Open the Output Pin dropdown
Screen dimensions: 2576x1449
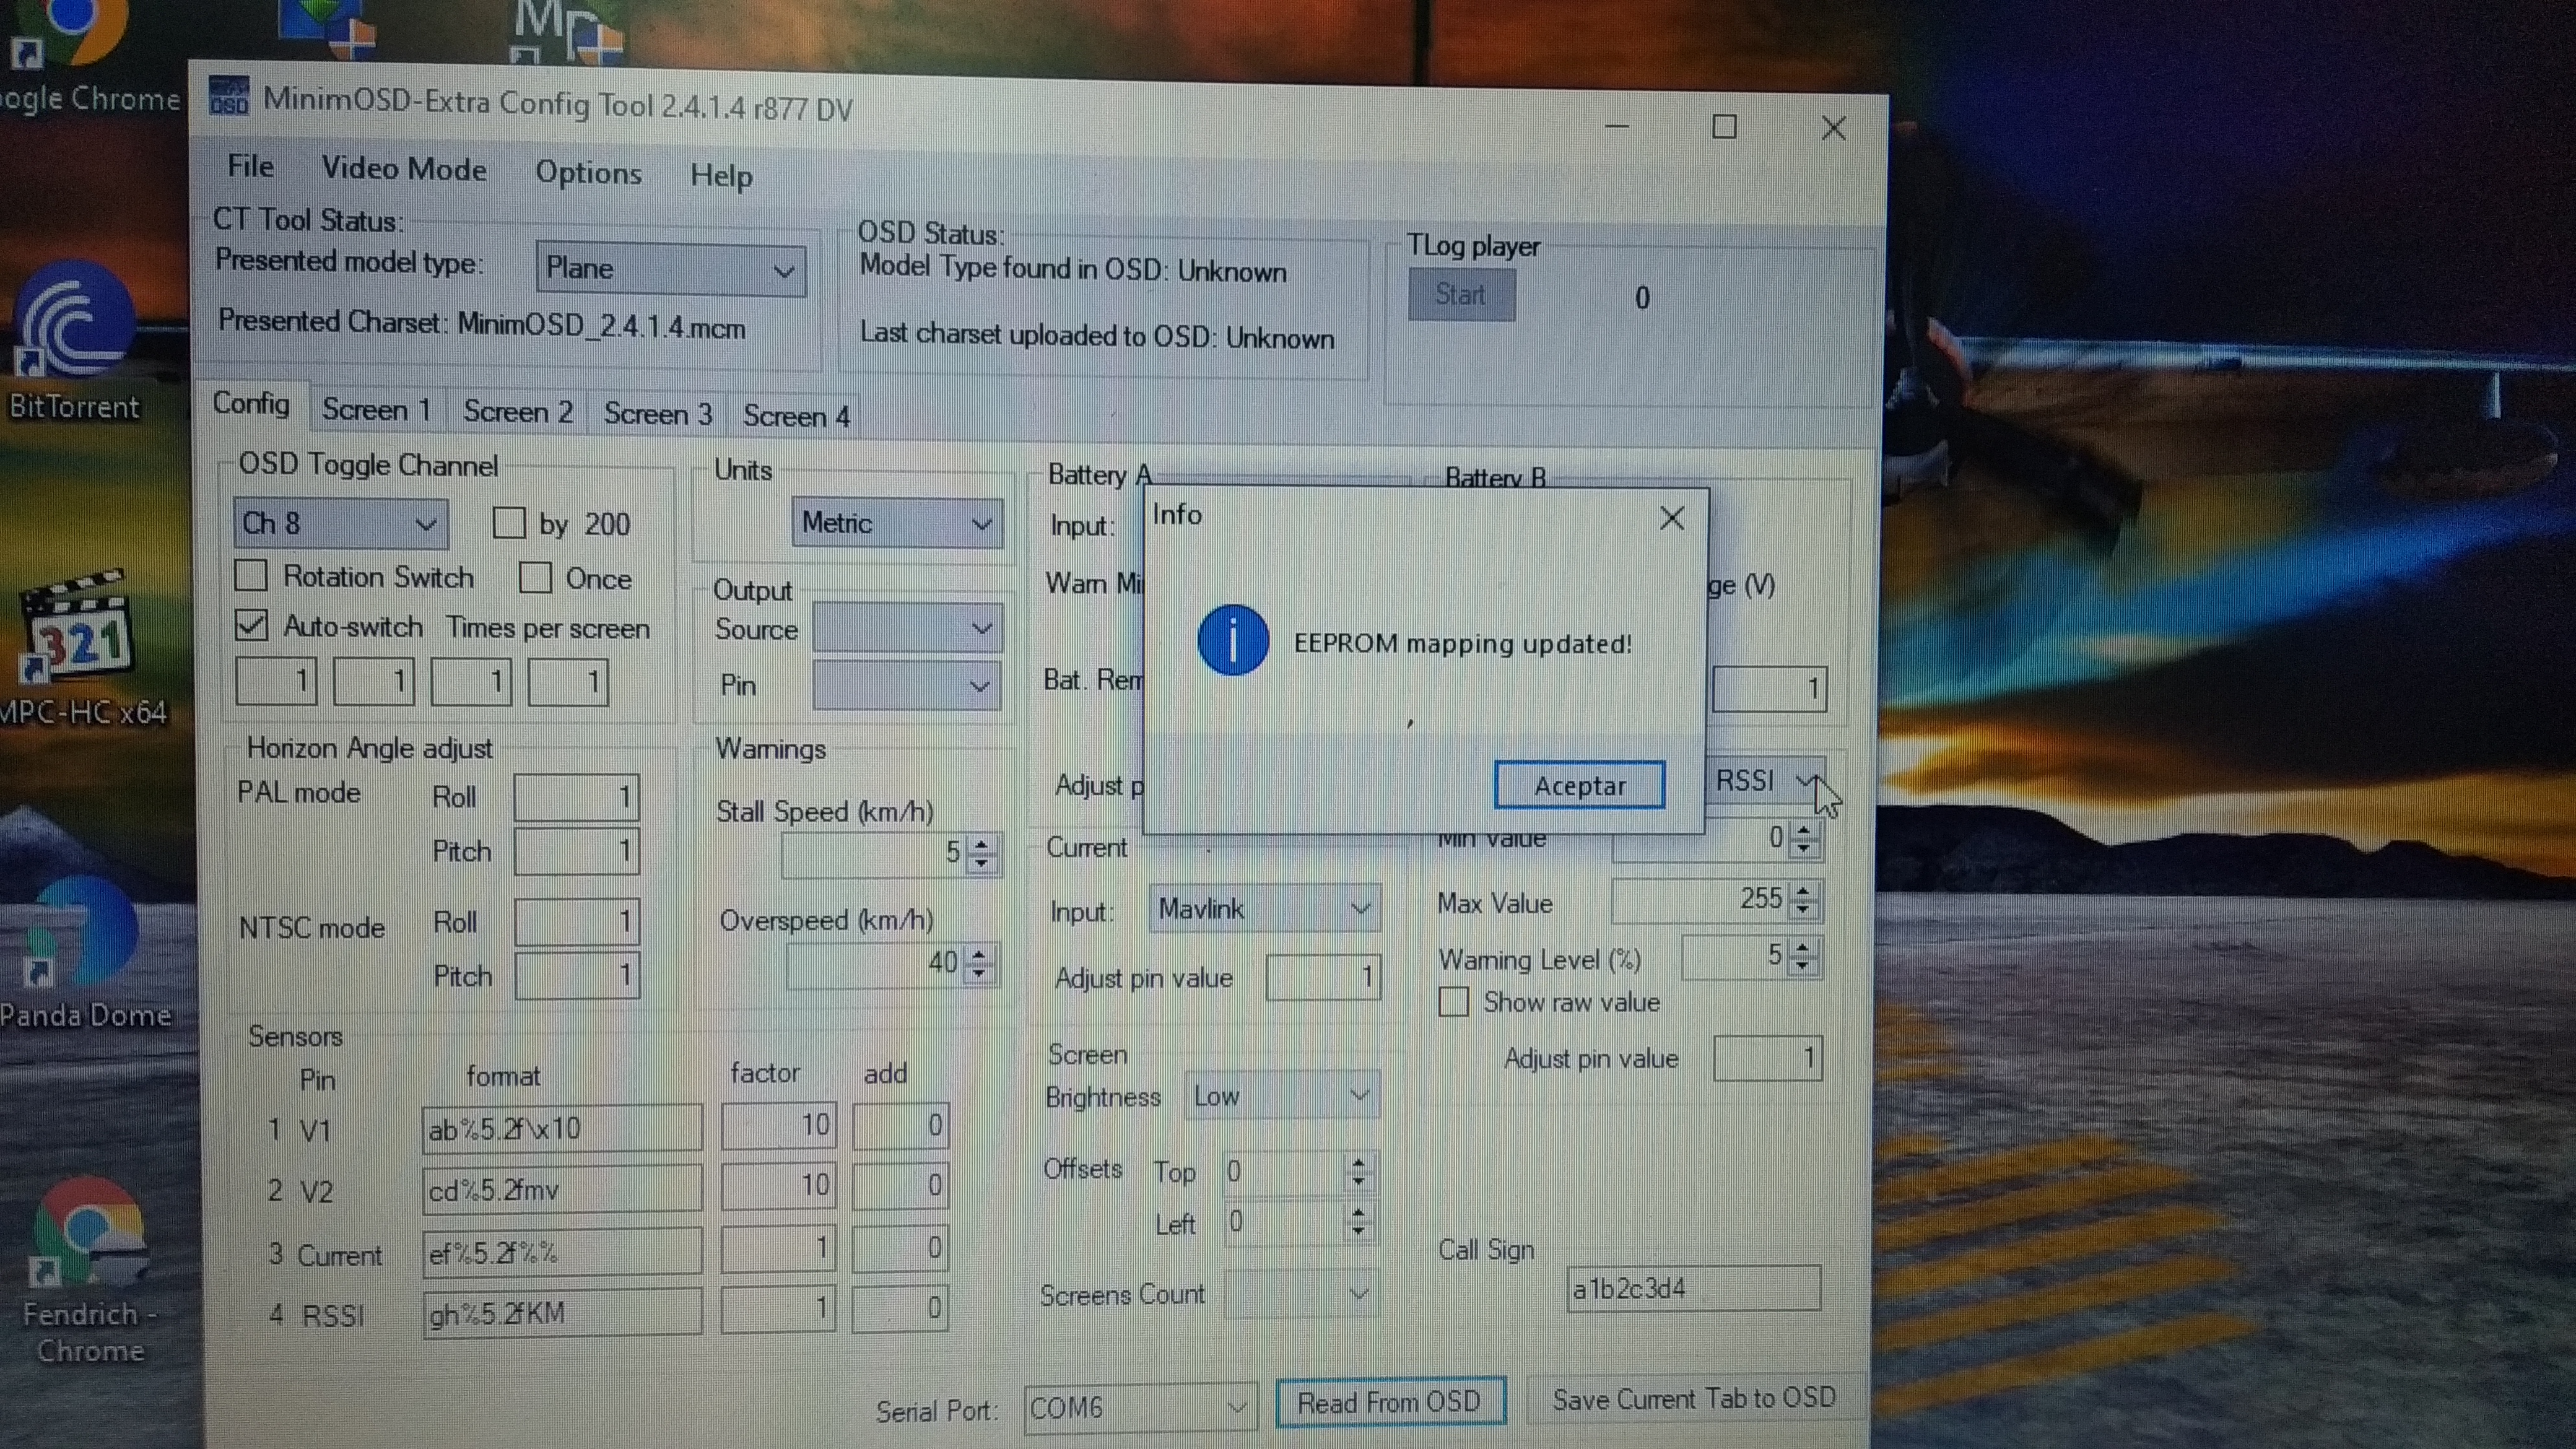pos(906,685)
